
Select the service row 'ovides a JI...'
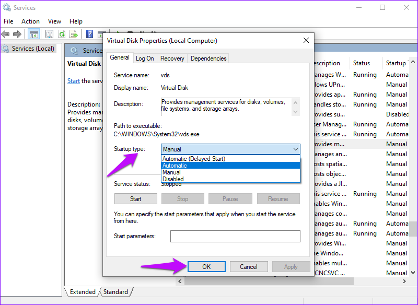361,184
